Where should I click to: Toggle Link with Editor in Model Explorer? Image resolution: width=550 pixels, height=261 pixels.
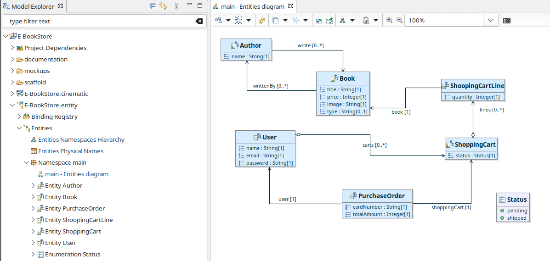click(x=163, y=6)
